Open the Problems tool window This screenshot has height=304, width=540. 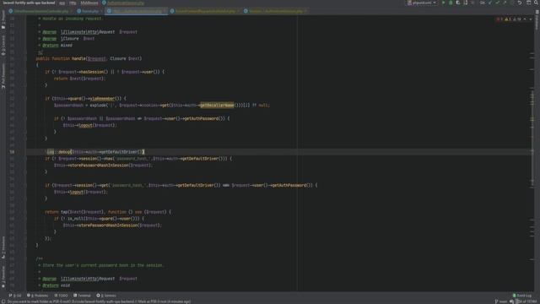coord(37,296)
